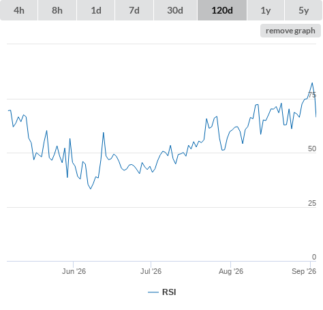Select the 4h time range tab
The width and height of the screenshot is (323, 310).
[x=19, y=10]
